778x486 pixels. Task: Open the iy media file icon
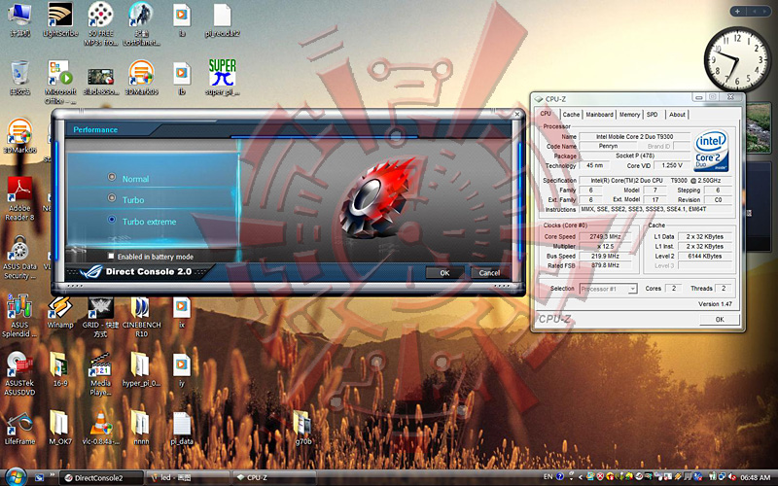click(182, 370)
